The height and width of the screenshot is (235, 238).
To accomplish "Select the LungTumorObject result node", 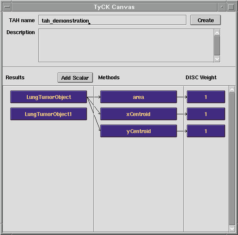I will click(49, 97).
